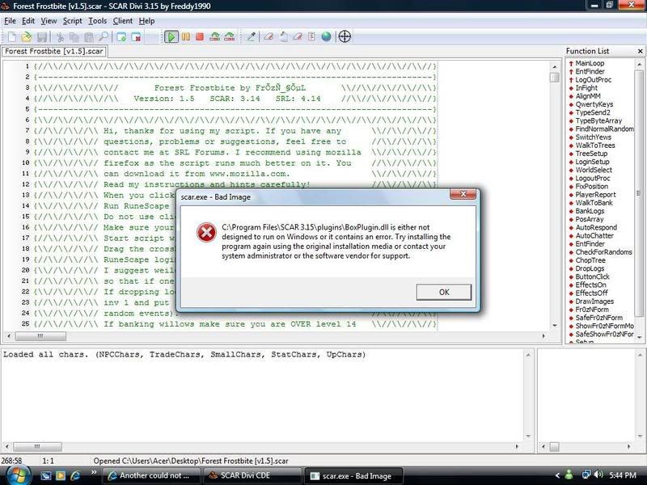647x485 pixels.
Task: Click the magnifier Find icon
Action: pos(104,36)
